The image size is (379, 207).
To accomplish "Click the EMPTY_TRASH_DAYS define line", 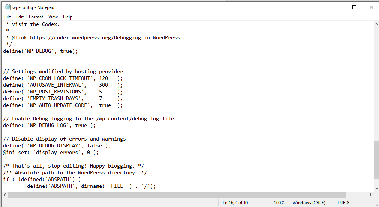I will click(63, 99).
